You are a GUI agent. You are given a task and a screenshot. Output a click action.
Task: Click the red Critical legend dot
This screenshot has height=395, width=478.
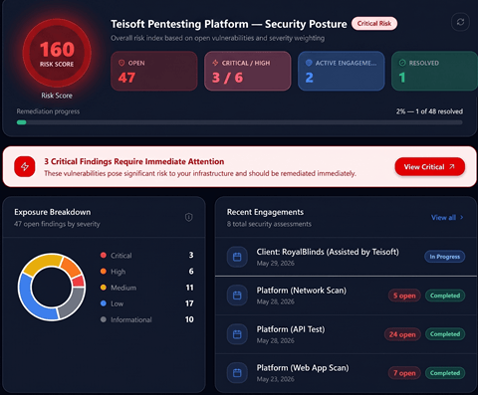pos(104,255)
